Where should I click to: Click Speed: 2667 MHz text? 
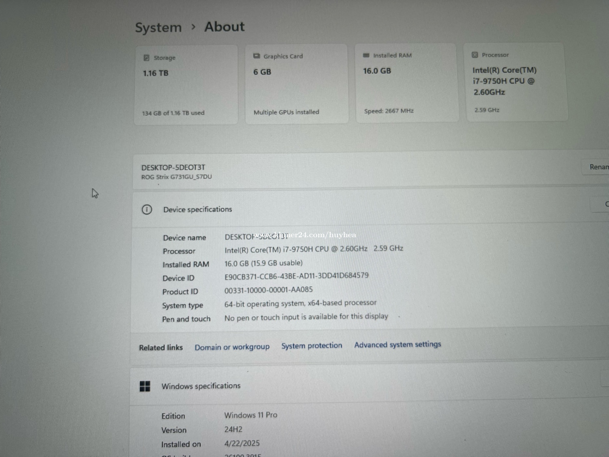click(x=389, y=111)
